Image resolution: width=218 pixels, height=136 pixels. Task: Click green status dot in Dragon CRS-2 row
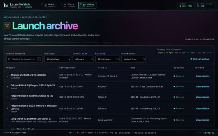[x=174, y=87]
